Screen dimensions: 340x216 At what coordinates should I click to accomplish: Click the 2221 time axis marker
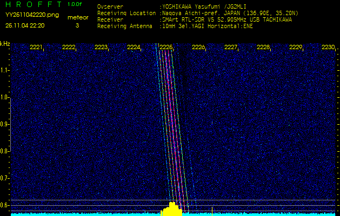click(x=36, y=48)
